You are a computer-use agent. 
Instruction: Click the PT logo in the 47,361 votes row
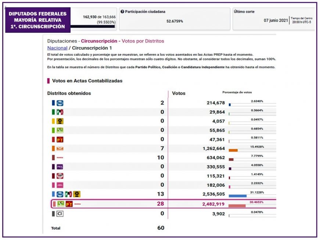(x=60, y=140)
